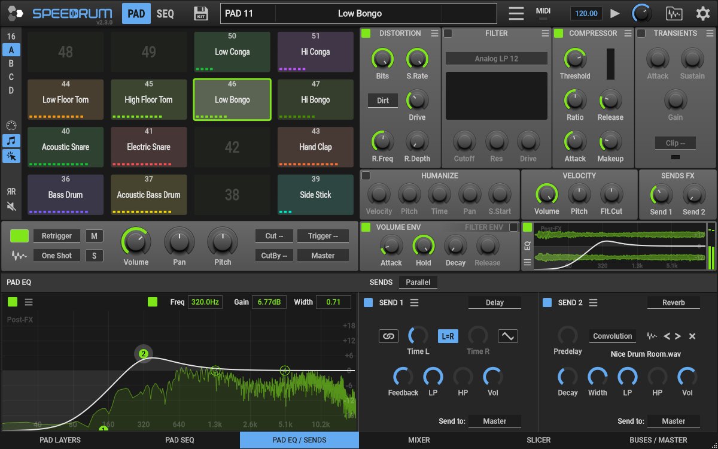718x449 pixels.
Task: Enable the Transients module checkbox
Action: [641, 34]
